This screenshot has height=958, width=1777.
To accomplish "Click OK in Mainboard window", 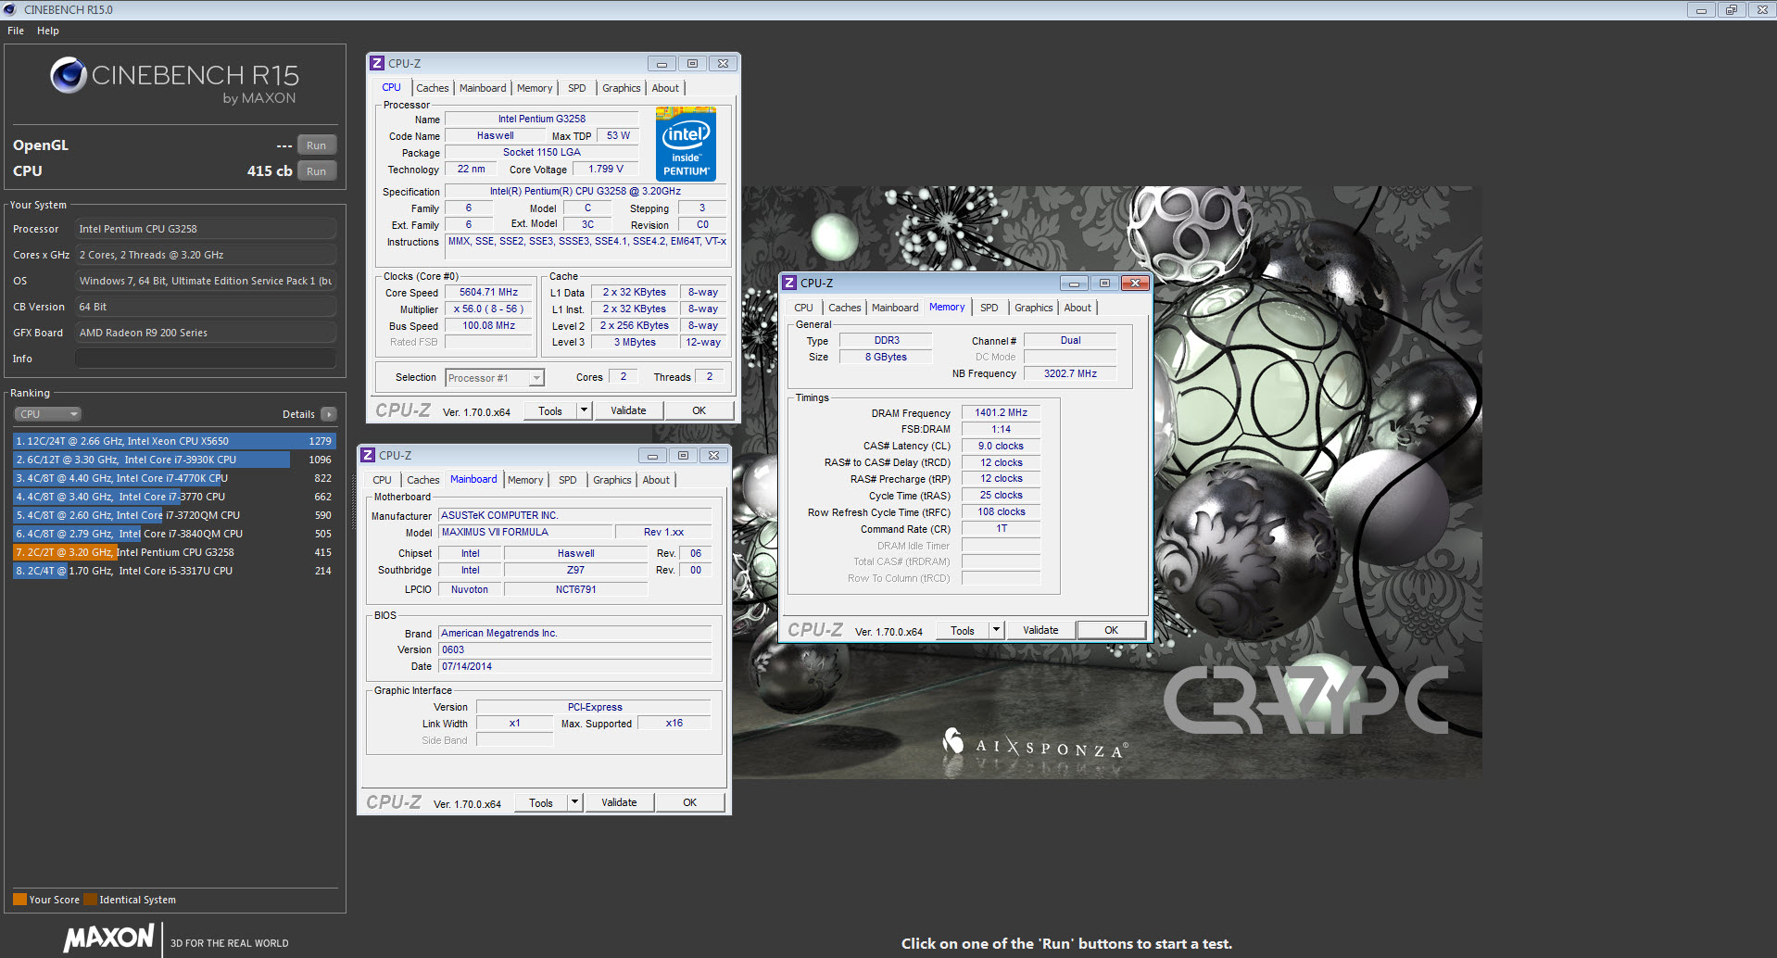I will click(x=690, y=802).
